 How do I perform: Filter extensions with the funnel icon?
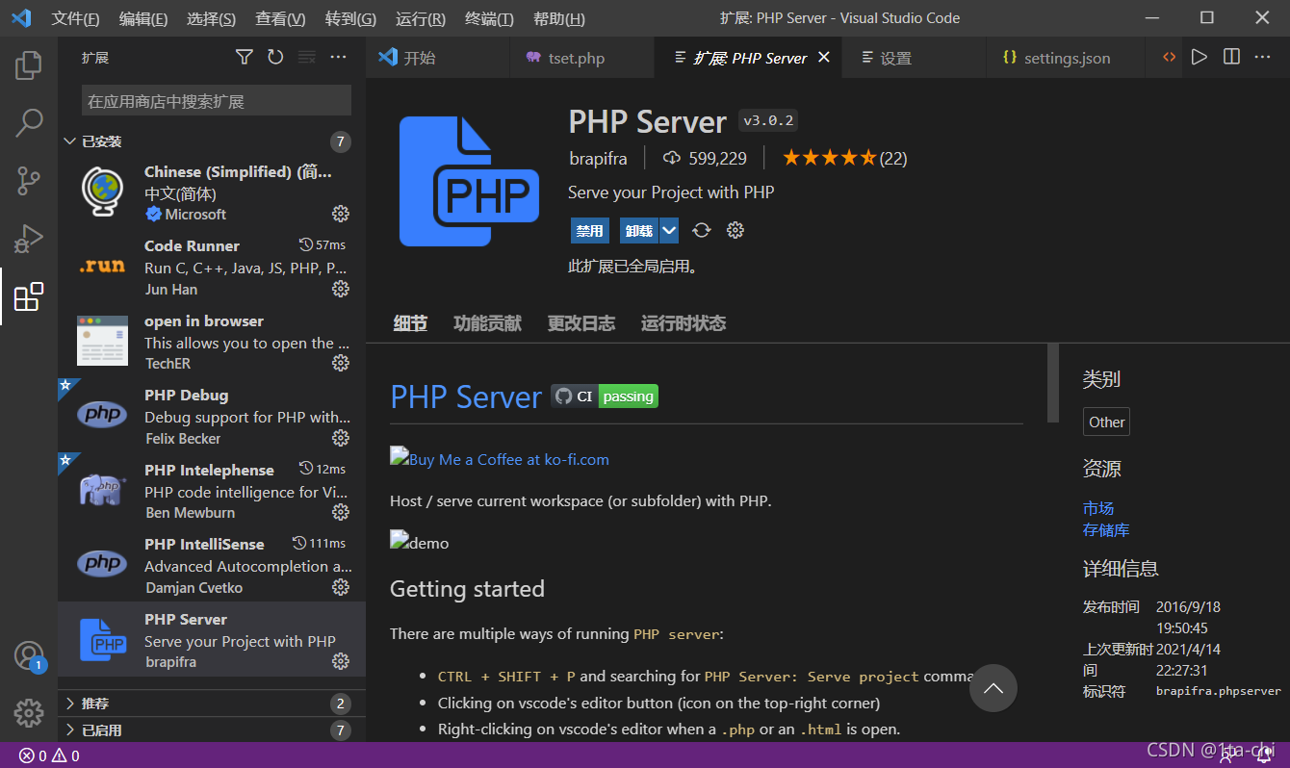point(245,58)
